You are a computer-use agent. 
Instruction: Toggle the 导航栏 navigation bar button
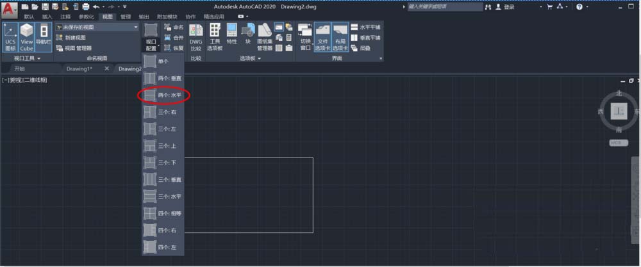coord(44,37)
